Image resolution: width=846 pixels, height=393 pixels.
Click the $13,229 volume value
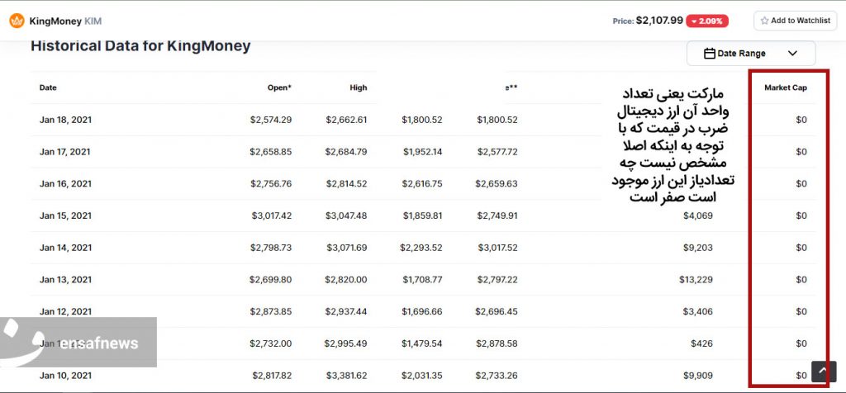(x=696, y=280)
